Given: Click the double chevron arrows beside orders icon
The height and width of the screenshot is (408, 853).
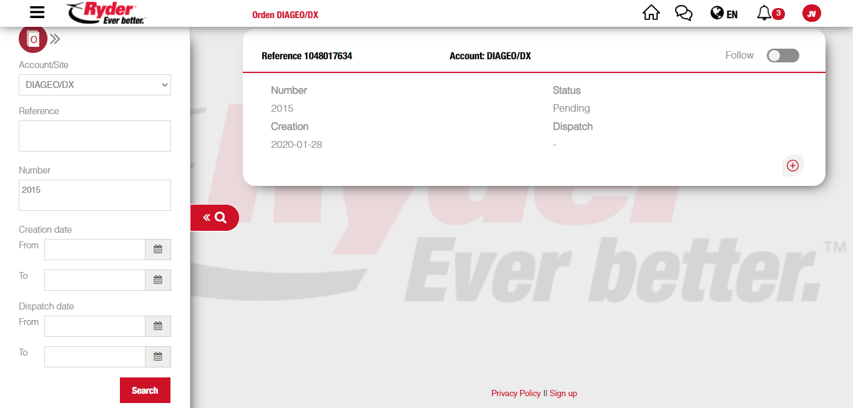Looking at the screenshot, I should pos(56,39).
